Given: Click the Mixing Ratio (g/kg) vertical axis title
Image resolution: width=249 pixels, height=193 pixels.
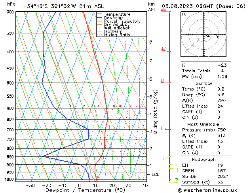Looking at the screenshot, I should pos(156,112).
